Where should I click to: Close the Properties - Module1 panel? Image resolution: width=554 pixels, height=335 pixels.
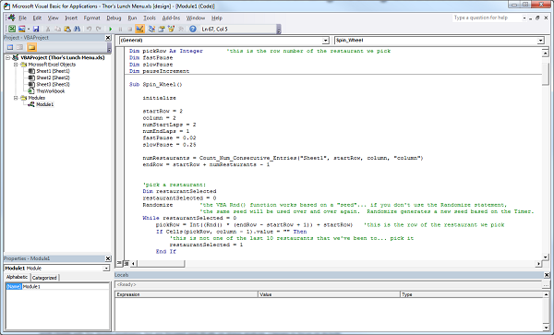coord(108,258)
